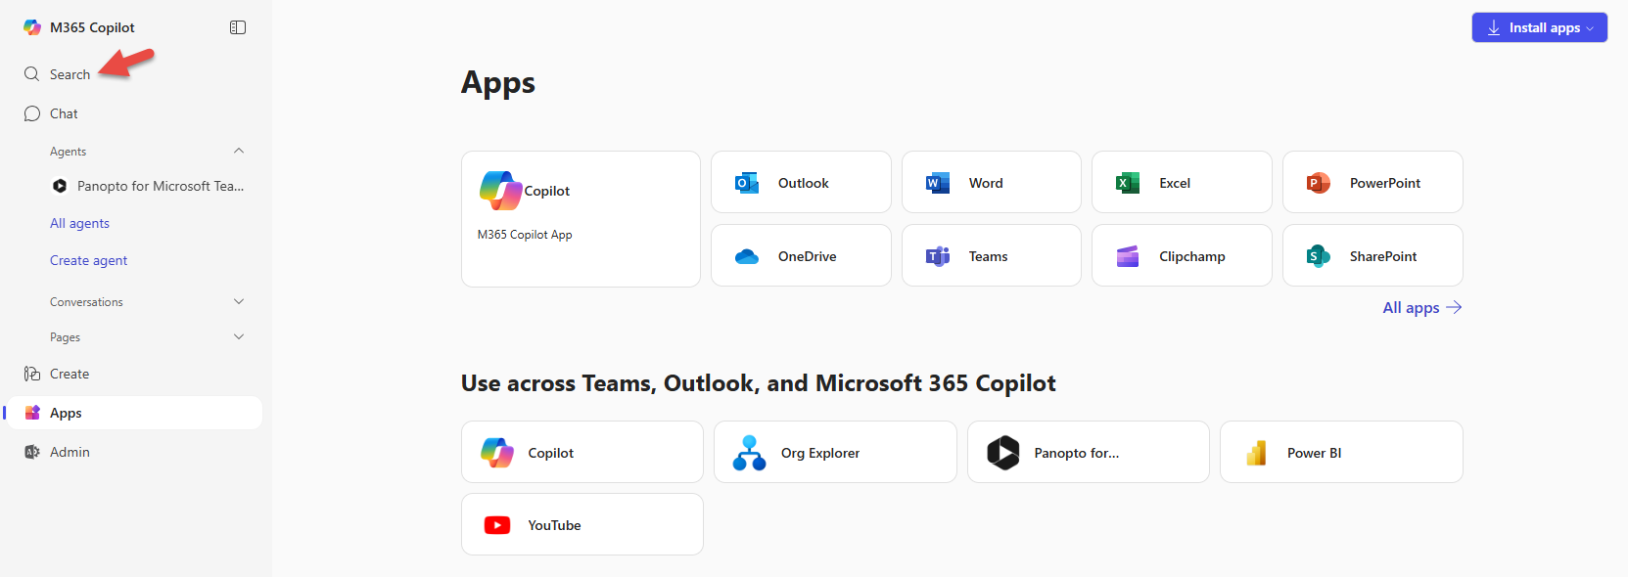This screenshot has width=1628, height=577.
Task: Click the Org Explorer label text
Action: [x=819, y=453]
